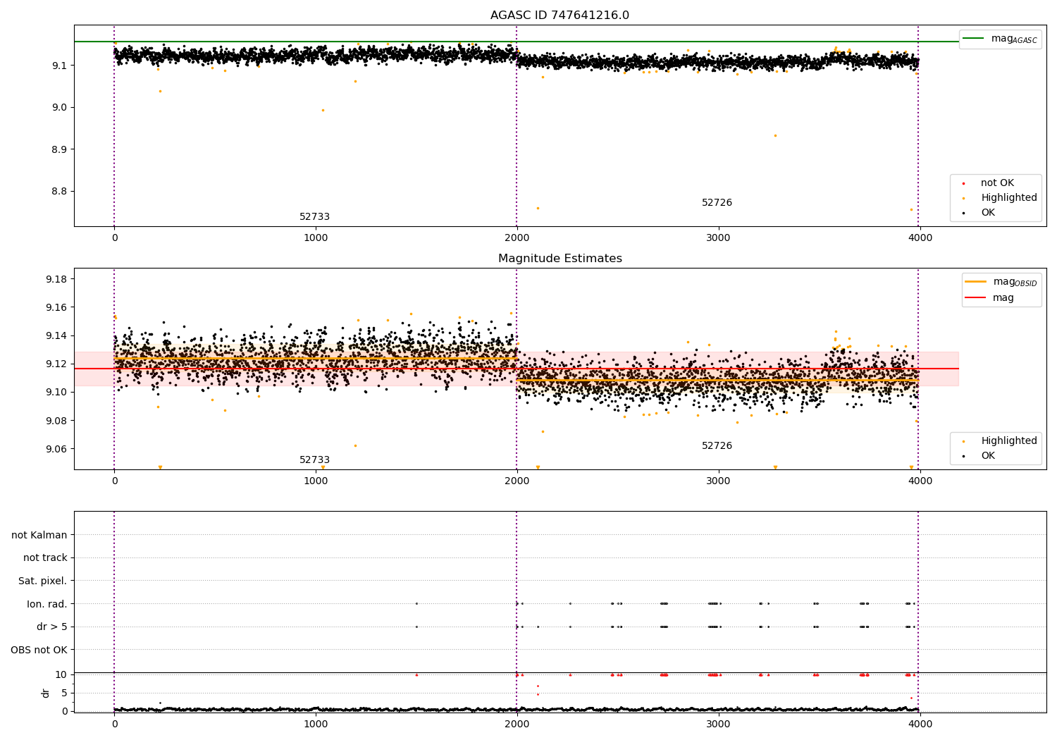Viewport: 1057px width, 740px height.
Task: Click x-axis tick 4000 under the top plot
Action: [x=920, y=238]
